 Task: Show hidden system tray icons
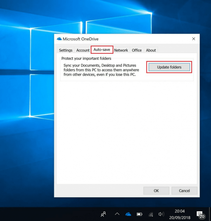117,214
